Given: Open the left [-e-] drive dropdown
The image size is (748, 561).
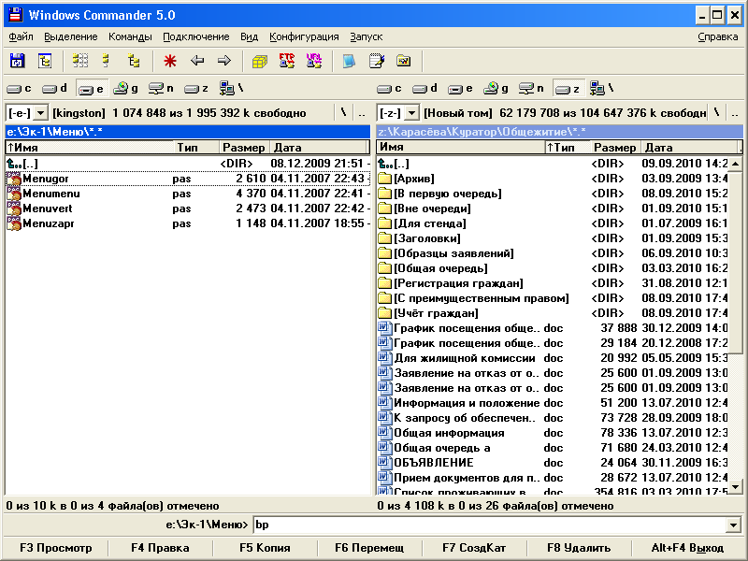Looking at the screenshot, I should click(41, 113).
